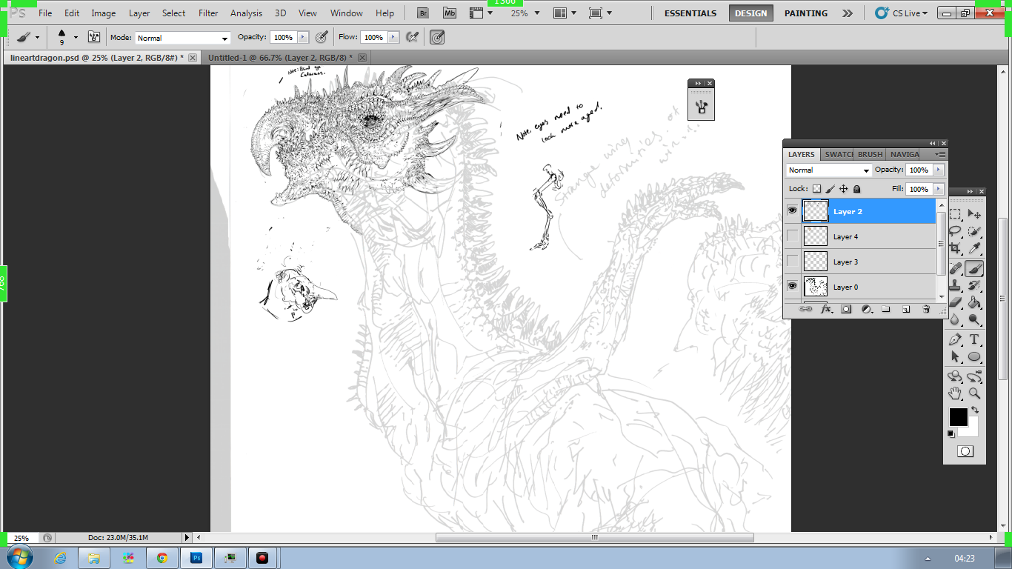Show Layer 4 by clicking its visibility box
This screenshot has width=1012, height=569.
coord(793,236)
